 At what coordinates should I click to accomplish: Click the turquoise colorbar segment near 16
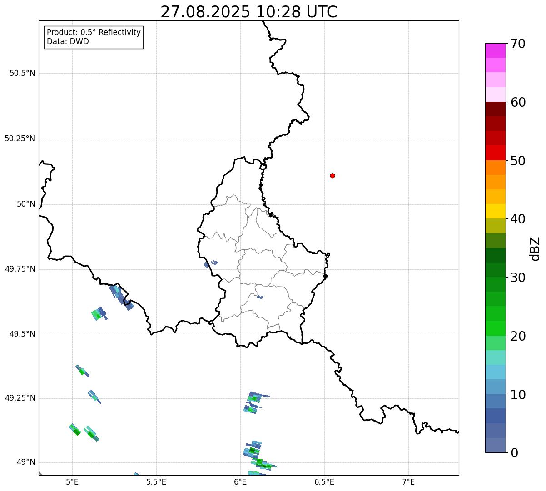pyautogui.click(x=495, y=357)
